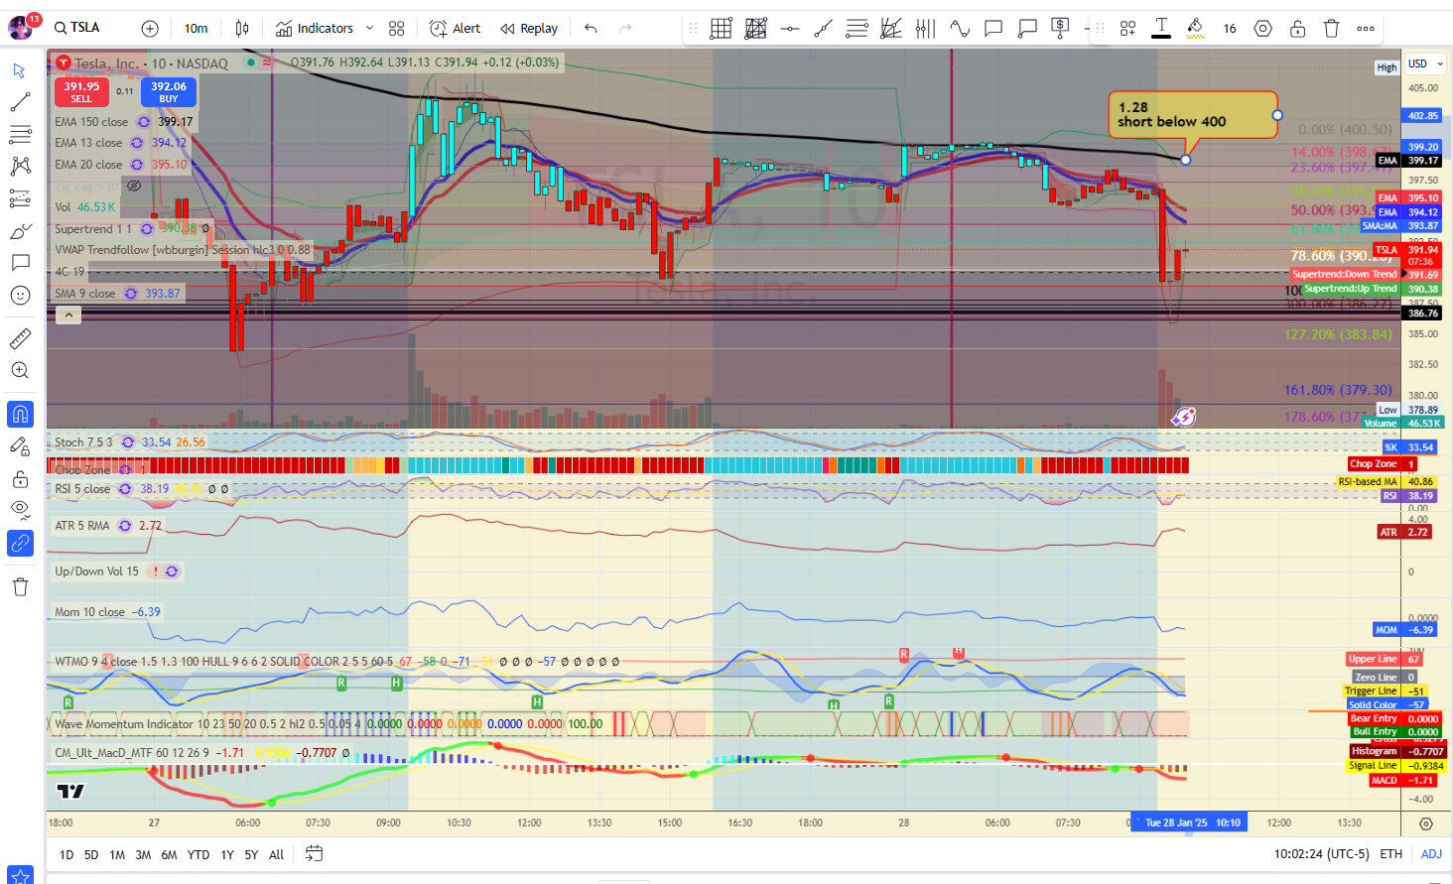Open the Fibonacci tools group in sidebar

tap(20, 134)
